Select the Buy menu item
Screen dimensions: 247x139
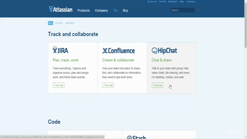coord(125,10)
